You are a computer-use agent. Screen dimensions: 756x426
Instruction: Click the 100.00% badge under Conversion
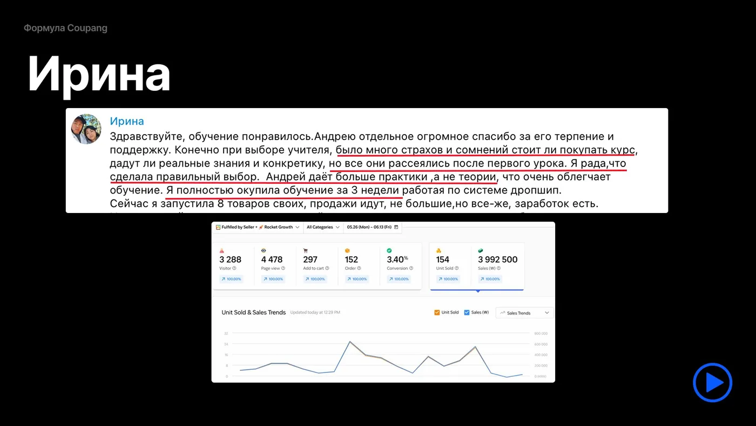click(399, 279)
